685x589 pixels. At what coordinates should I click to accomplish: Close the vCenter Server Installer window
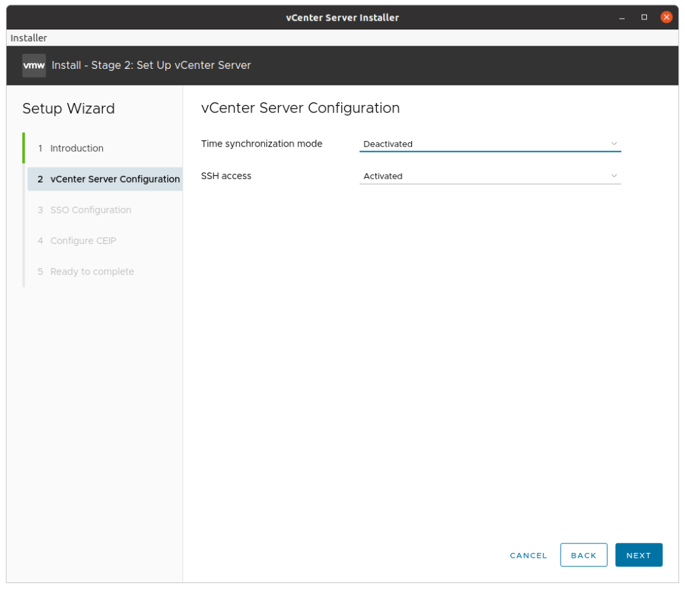666,17
